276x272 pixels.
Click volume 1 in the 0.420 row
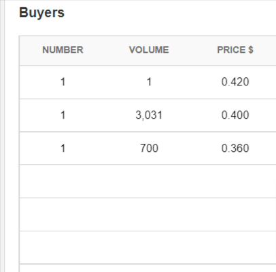[x=149, y=82]
